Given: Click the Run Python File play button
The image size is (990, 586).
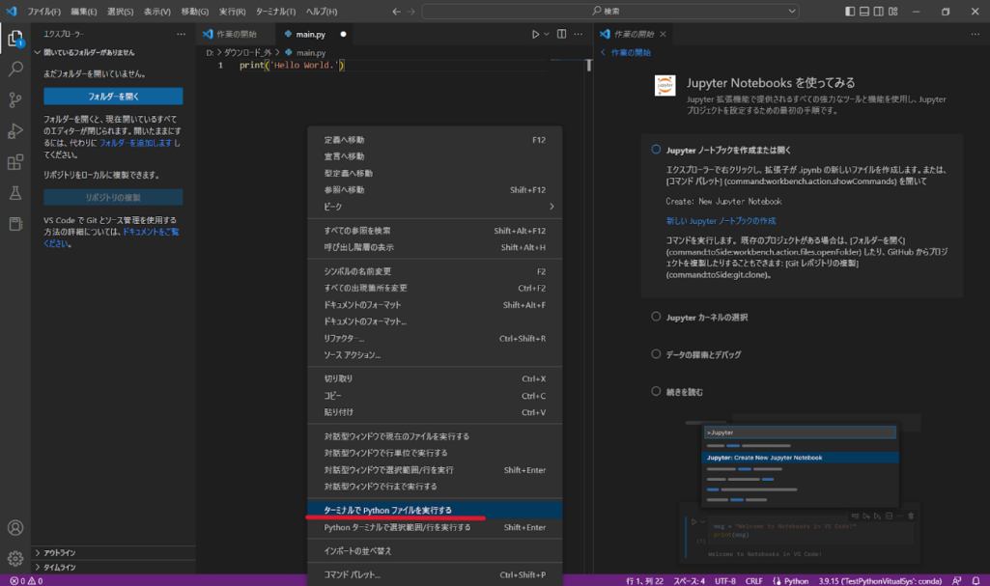Looking at the screenshot, I should [x=535, y=34].
